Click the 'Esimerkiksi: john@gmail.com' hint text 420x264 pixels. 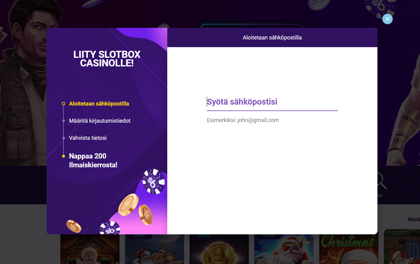tap(243, 120)
